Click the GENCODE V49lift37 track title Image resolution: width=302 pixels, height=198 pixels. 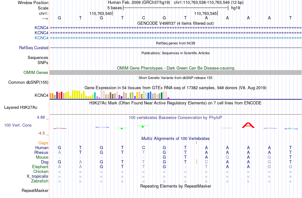click(x=175, y=23)
